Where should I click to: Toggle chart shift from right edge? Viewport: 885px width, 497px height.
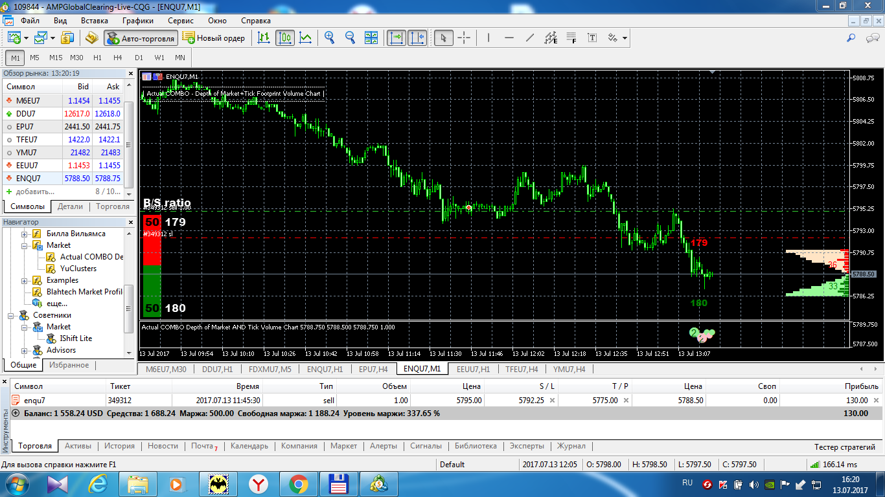(417, 38)
